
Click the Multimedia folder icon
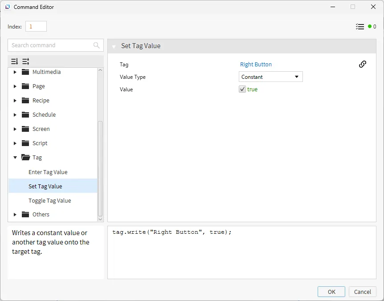point(25,72)
